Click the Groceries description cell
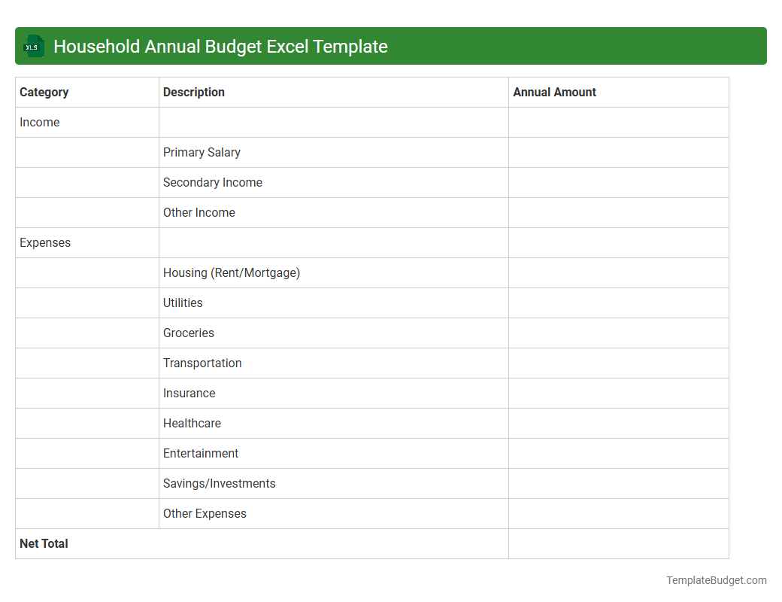782x602 pixels. click(188, 333)
